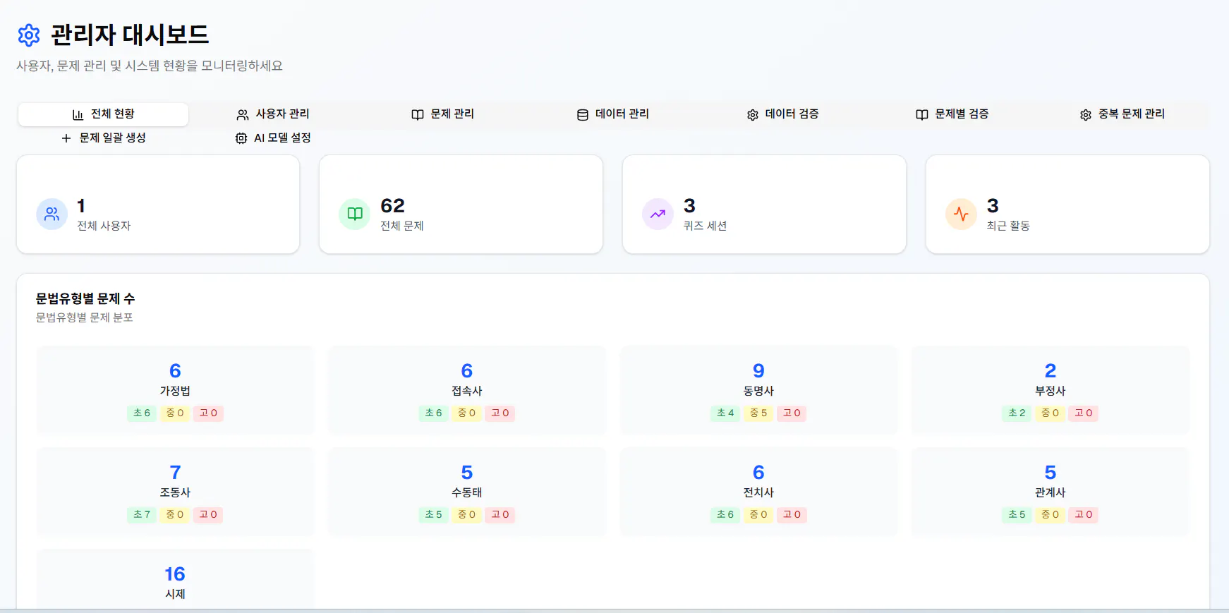
Task: Click the bar chart icon on 전체 현황 tab
Action: [78, 115]
